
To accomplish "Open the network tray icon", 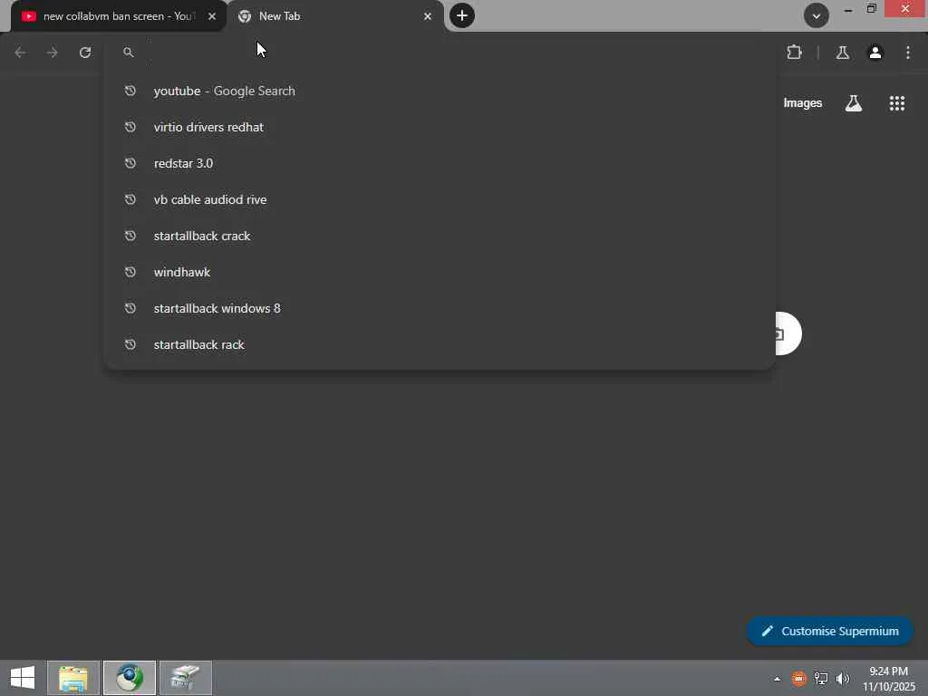I will coord(821,678).
